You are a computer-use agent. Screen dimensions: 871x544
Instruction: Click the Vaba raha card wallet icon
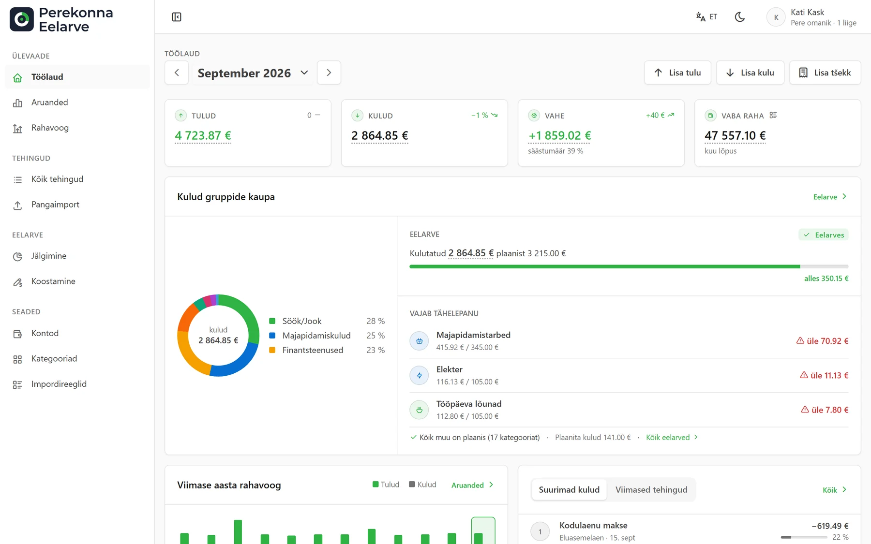tap(710, 116)
